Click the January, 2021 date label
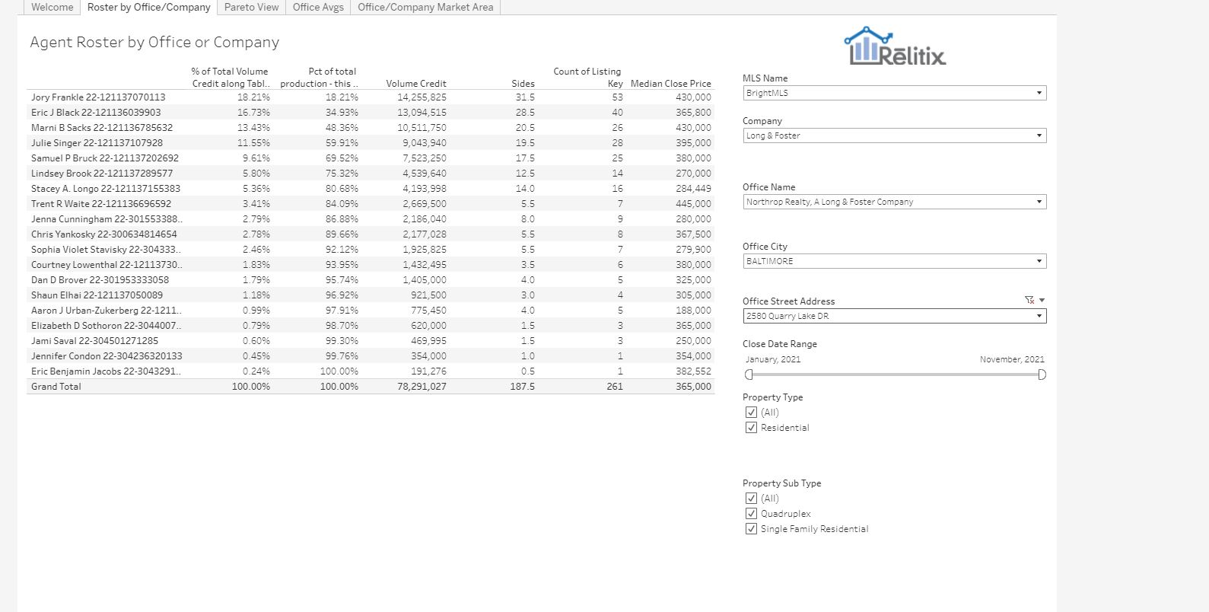1209x612 pixels. tap(773, 359)
